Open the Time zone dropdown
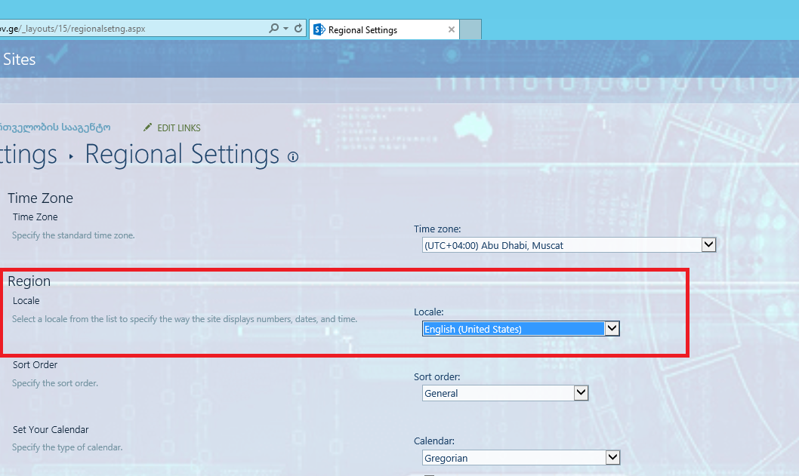The height and width of the screenshot is (476, 799). tap(569, 245)
